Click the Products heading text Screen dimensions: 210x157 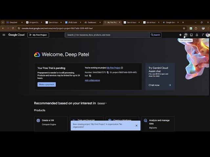coord(40,110)
